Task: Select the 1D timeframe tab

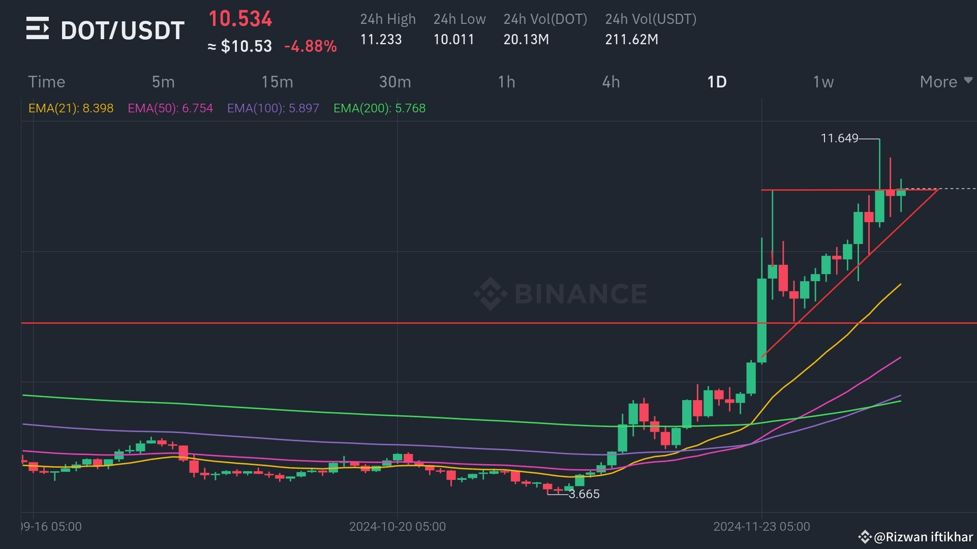Action: point(717,82)
